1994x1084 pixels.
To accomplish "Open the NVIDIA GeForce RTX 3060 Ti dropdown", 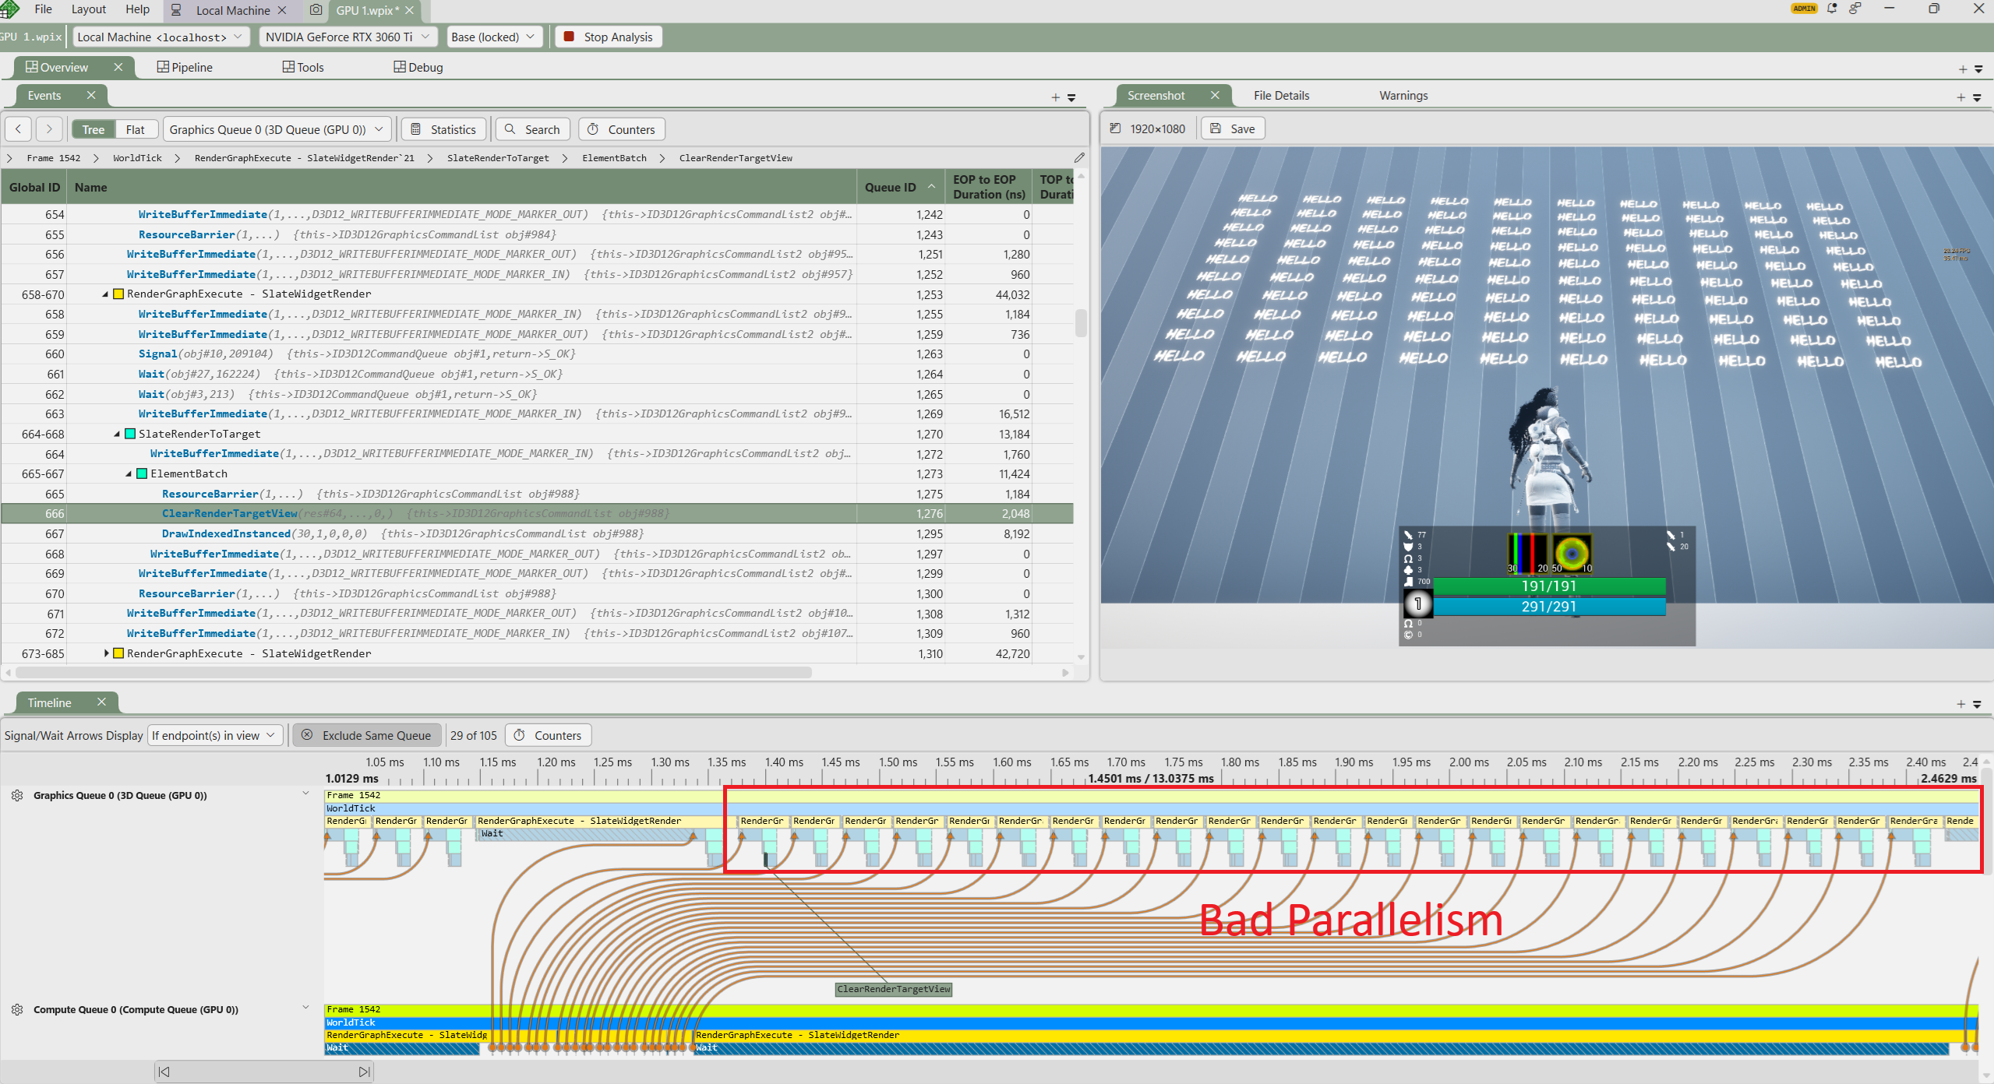I will (x=348, y=37).
